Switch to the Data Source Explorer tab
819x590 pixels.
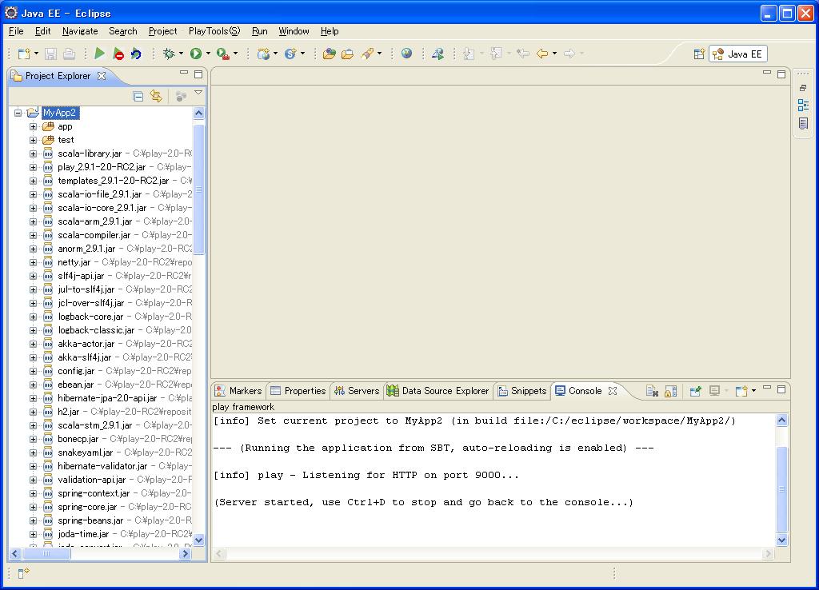(437, 391)
